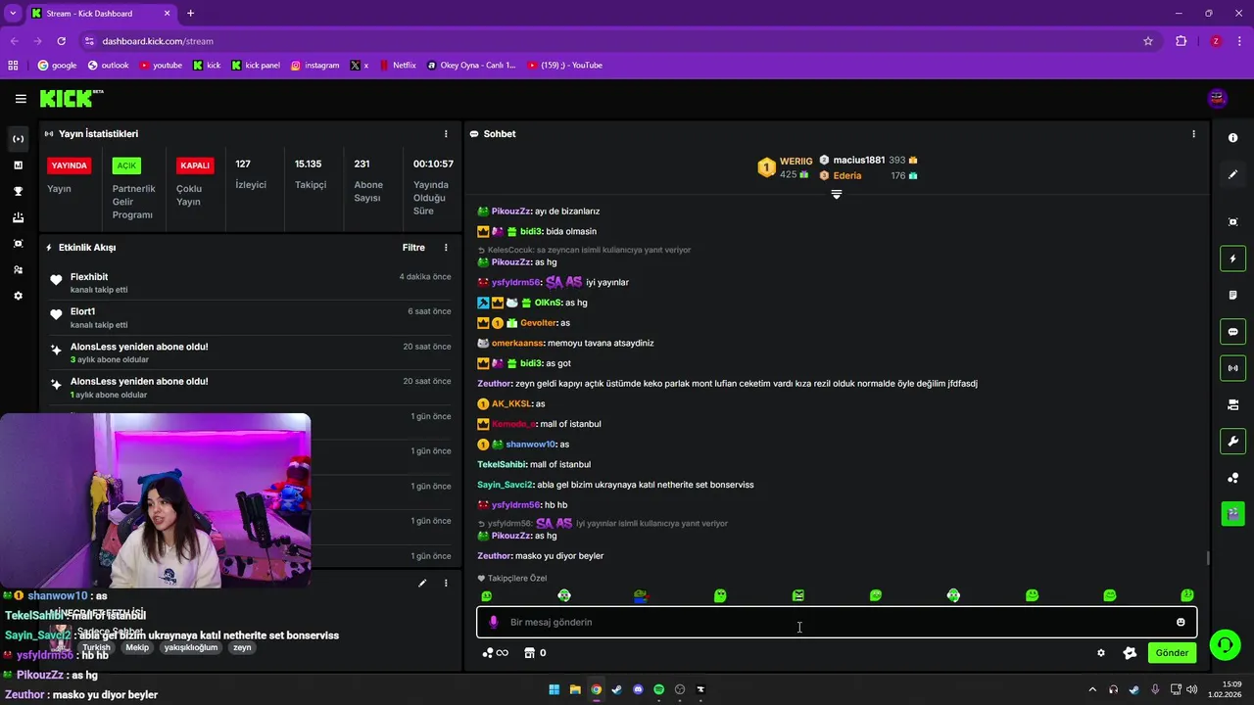This screenshot has height=705, width=1254.
Task: Click the purple microphone icon in the chat input
Action: (x=493, y=622)
